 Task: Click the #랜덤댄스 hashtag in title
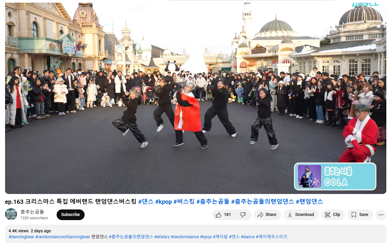309,202
